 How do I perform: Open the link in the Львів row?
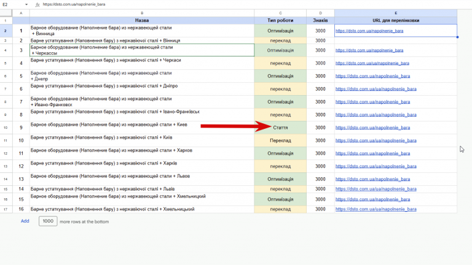click(x=376, y=189)
